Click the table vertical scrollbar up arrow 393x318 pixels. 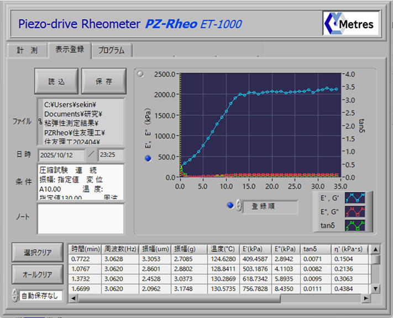[376, 249]
